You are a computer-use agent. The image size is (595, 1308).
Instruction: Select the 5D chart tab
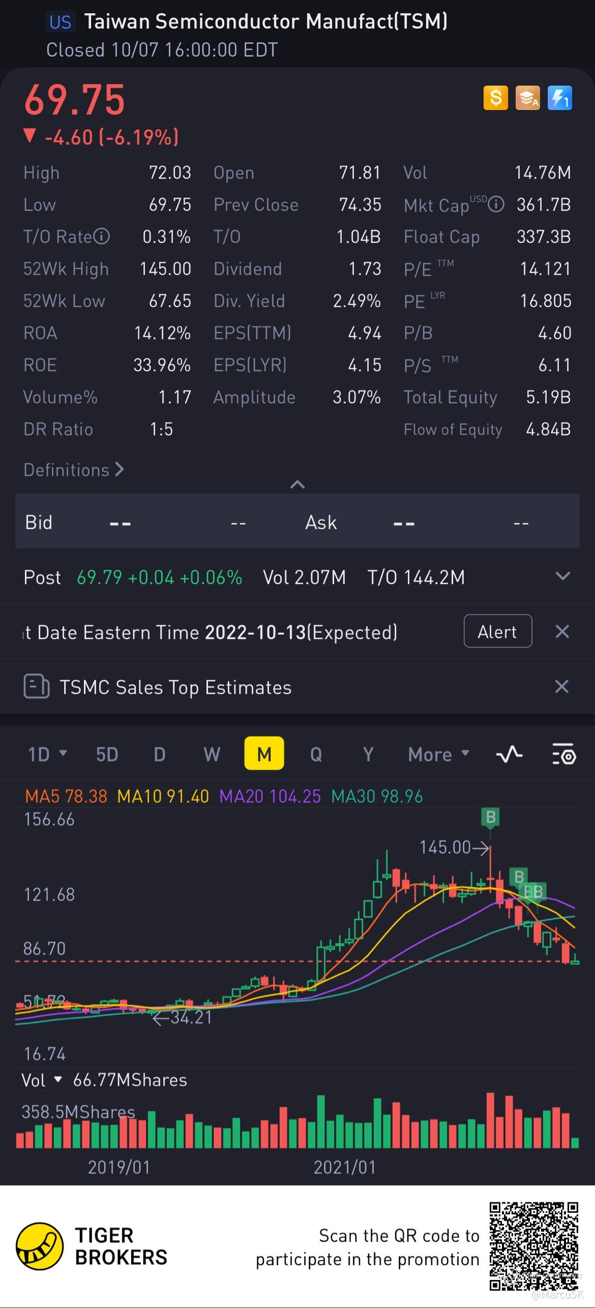(107, 754)
